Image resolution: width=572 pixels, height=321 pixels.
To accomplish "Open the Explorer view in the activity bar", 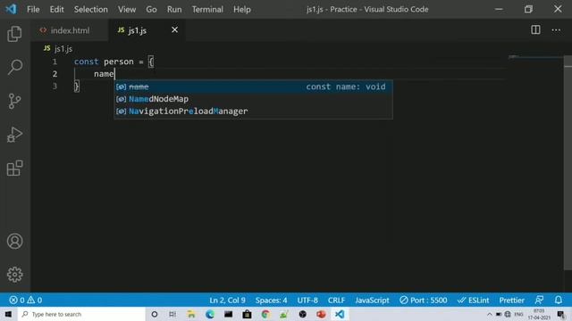I will click(x=14, y=34).
